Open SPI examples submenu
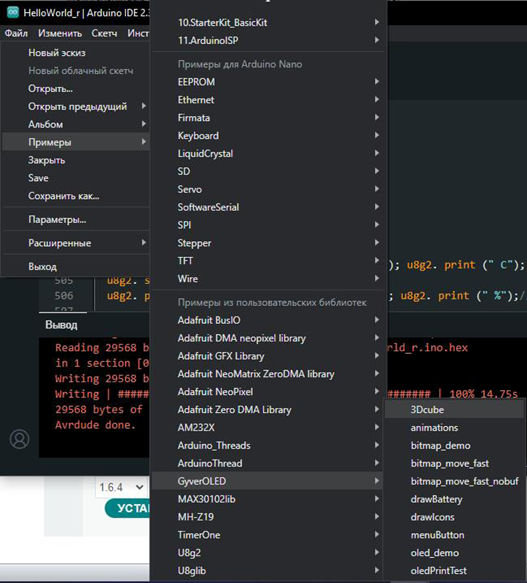 click(268, 225)
